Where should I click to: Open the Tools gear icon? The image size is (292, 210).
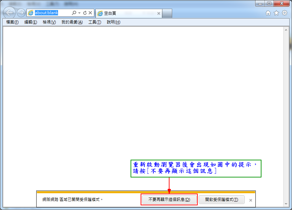pos(284,13)
